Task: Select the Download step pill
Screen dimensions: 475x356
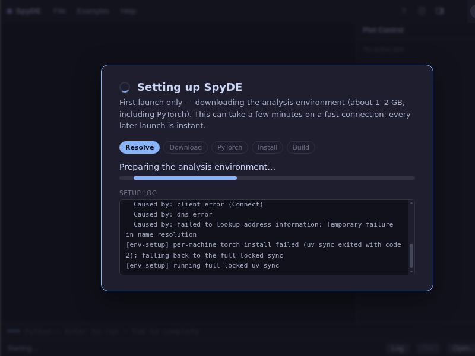Action: [x=185, y=147]
